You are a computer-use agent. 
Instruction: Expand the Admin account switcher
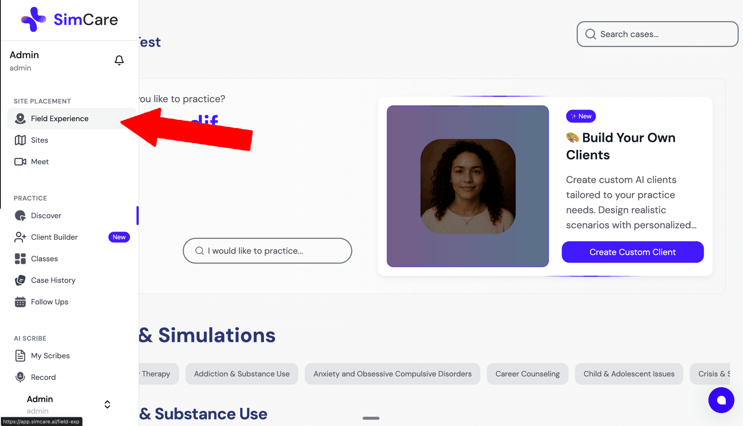[x=107, y=404]
